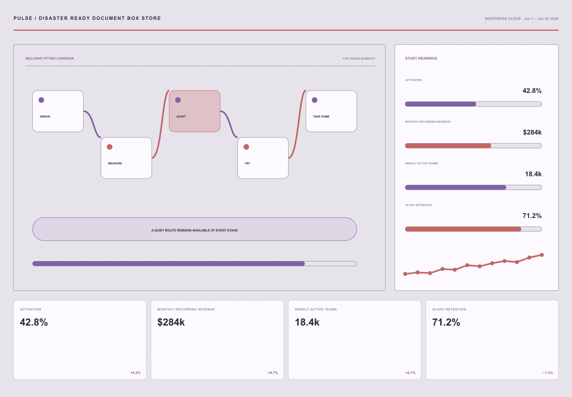Select the Take Home stage card
Viewport: 572px width, 397px height.
pos(331,111)
